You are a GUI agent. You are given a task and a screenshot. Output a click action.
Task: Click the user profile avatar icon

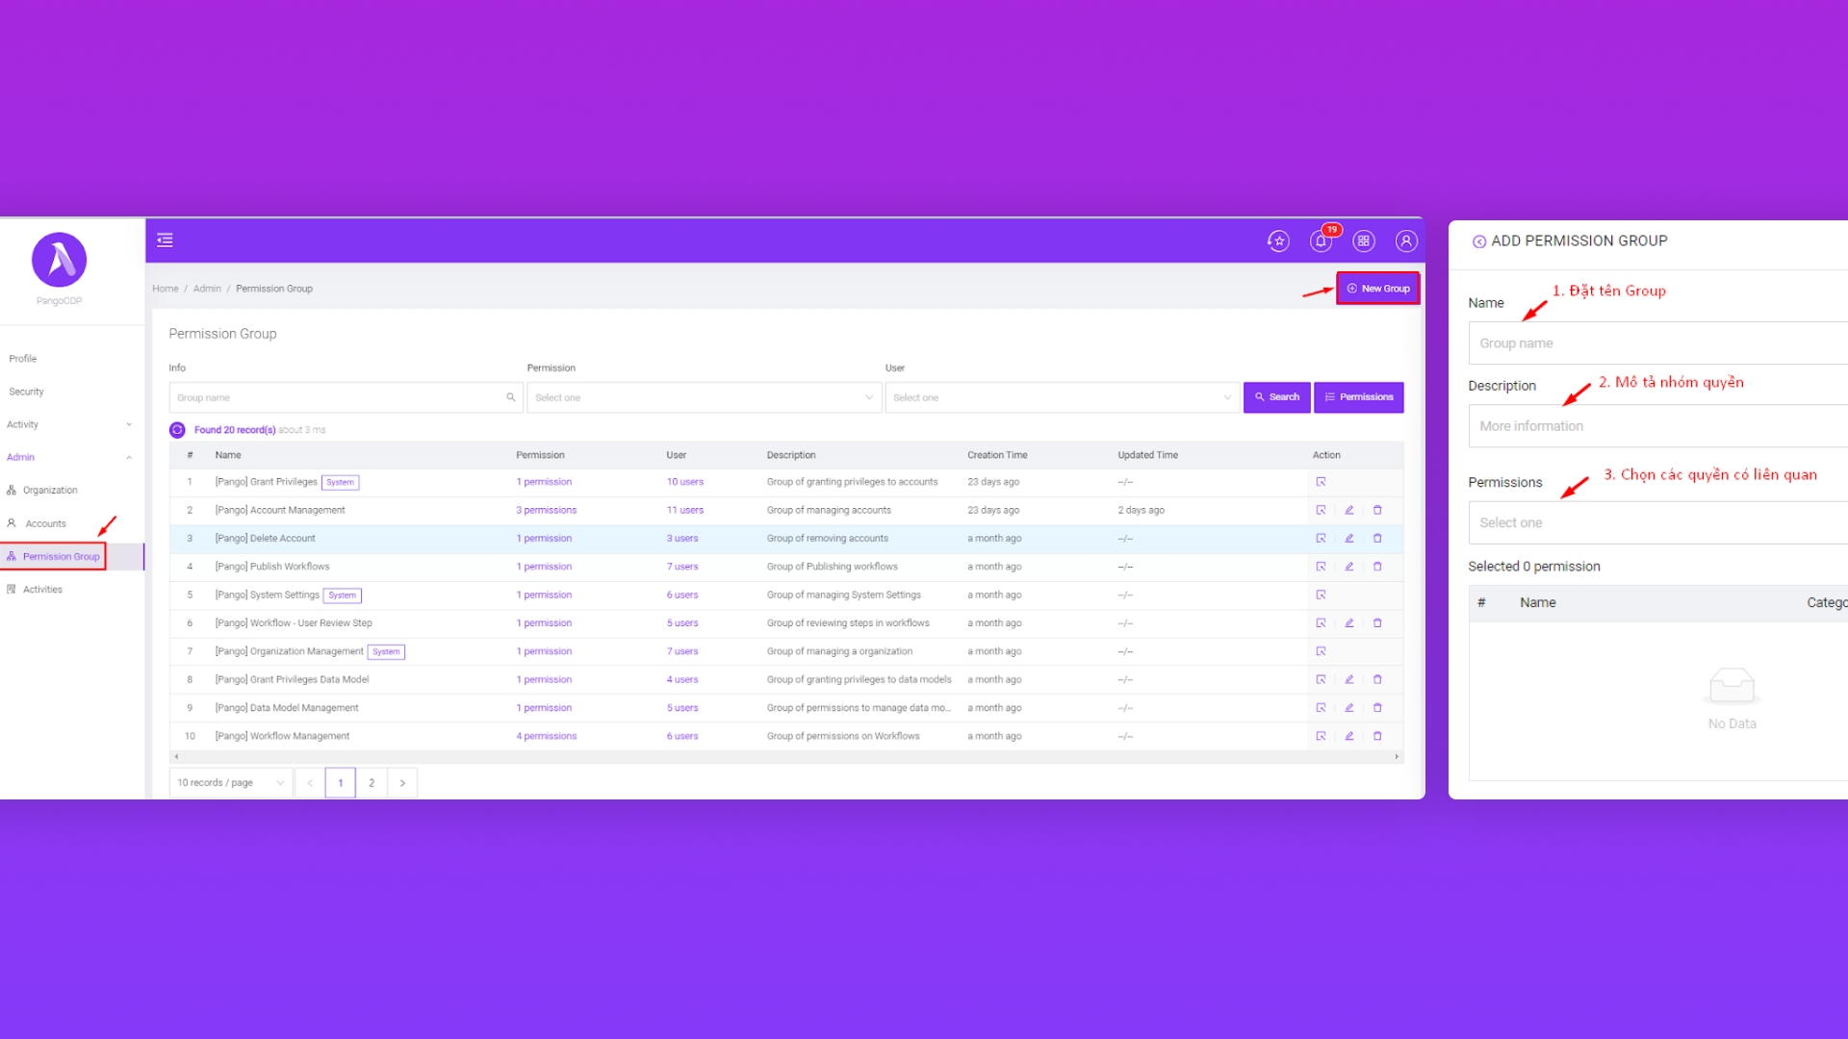pos(1406,241)
